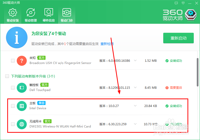Click the 官方 tag beside 未知
200x140 pixels.
41,58
